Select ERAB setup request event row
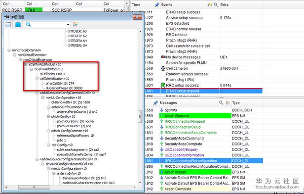Image resolution: width=304 pixels, height=194 pixels. pyautogui.click(x=203, y=91)
